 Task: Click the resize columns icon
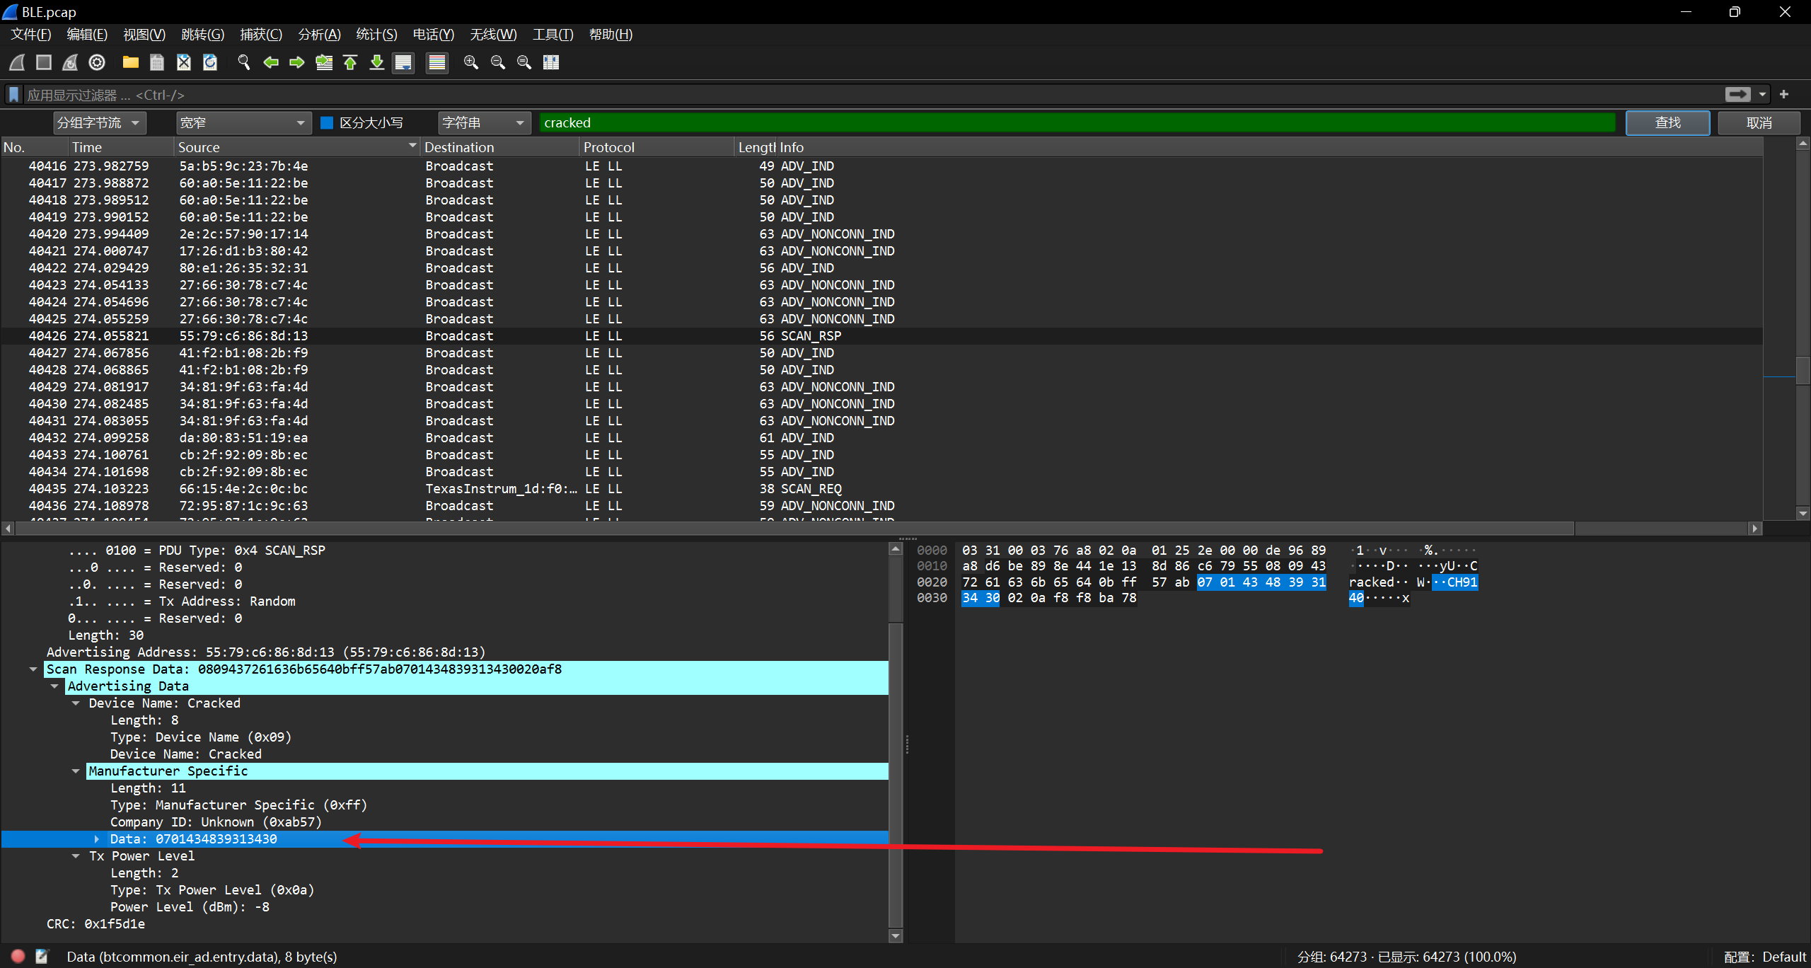[551, 62]
